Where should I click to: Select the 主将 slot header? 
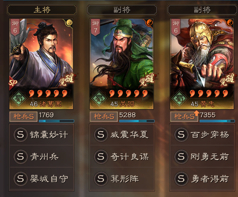(x=42, y=10)
